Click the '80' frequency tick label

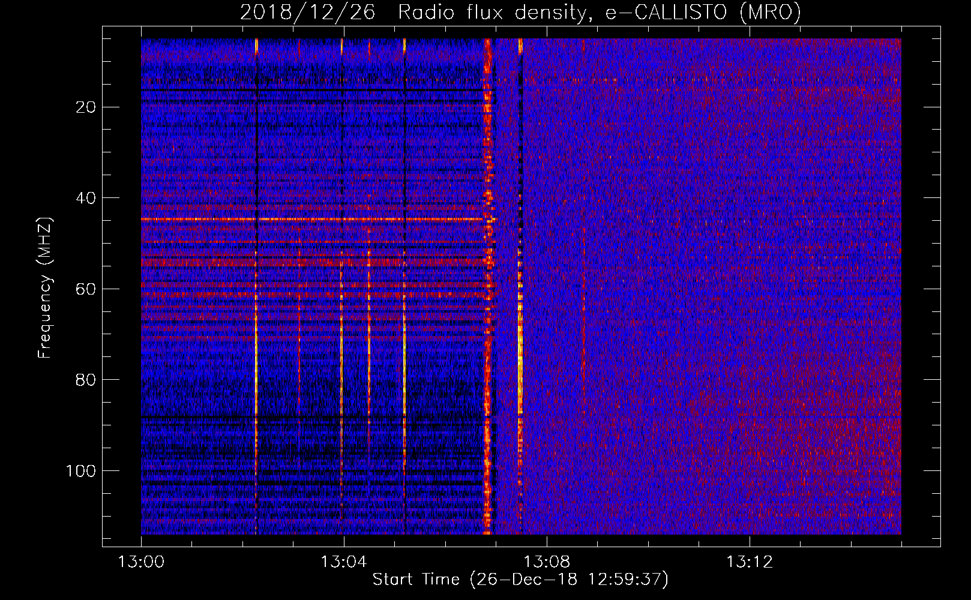(x=86, y=380)
